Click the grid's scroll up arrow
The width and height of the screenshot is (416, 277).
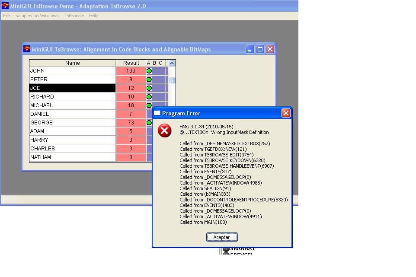click(x=172, y=63)
